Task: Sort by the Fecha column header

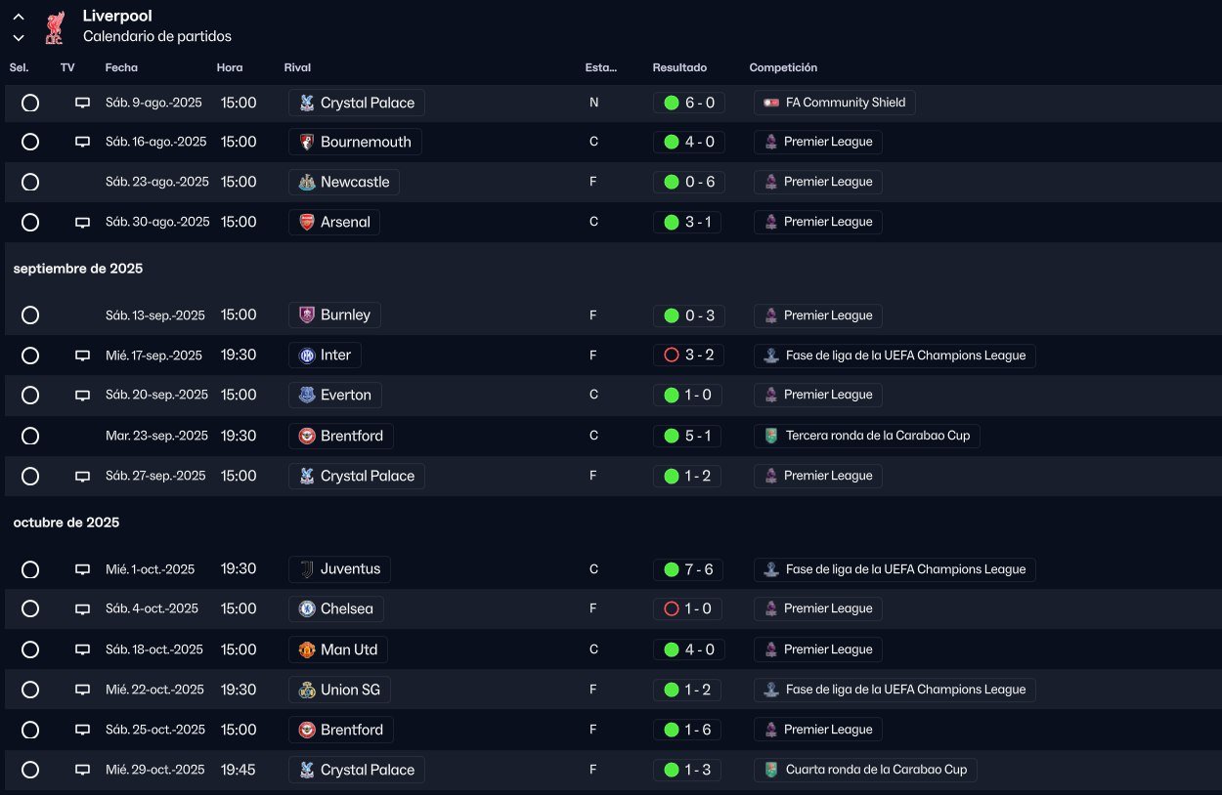Action: [x=121, y=68]
